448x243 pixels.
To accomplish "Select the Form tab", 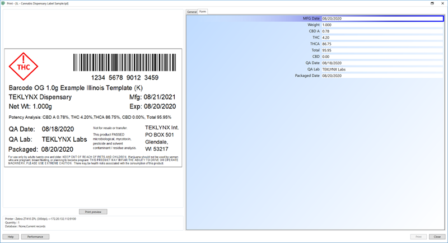I will [x=203, y=11].
